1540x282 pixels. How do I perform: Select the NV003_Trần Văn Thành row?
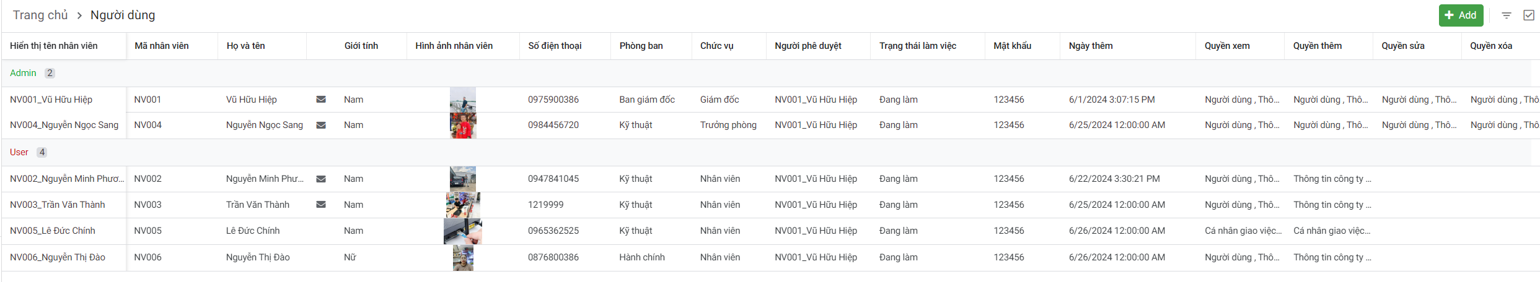58,205
